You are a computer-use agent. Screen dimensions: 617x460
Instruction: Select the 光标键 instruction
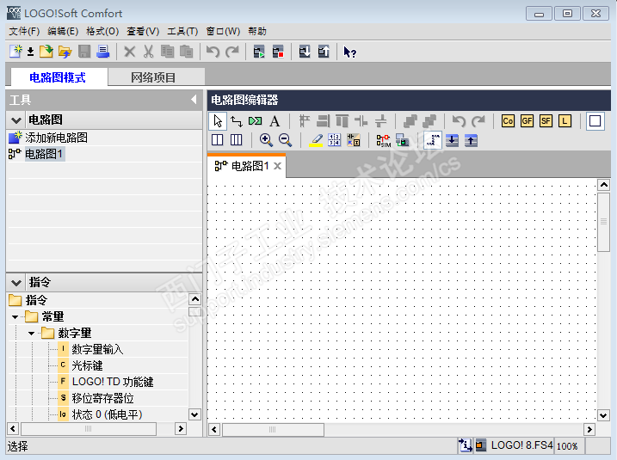87,365
